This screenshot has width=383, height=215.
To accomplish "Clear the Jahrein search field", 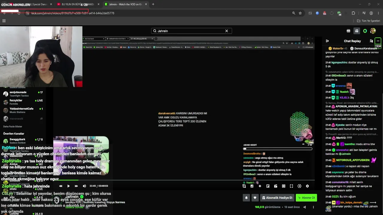I will click(227, 31).
